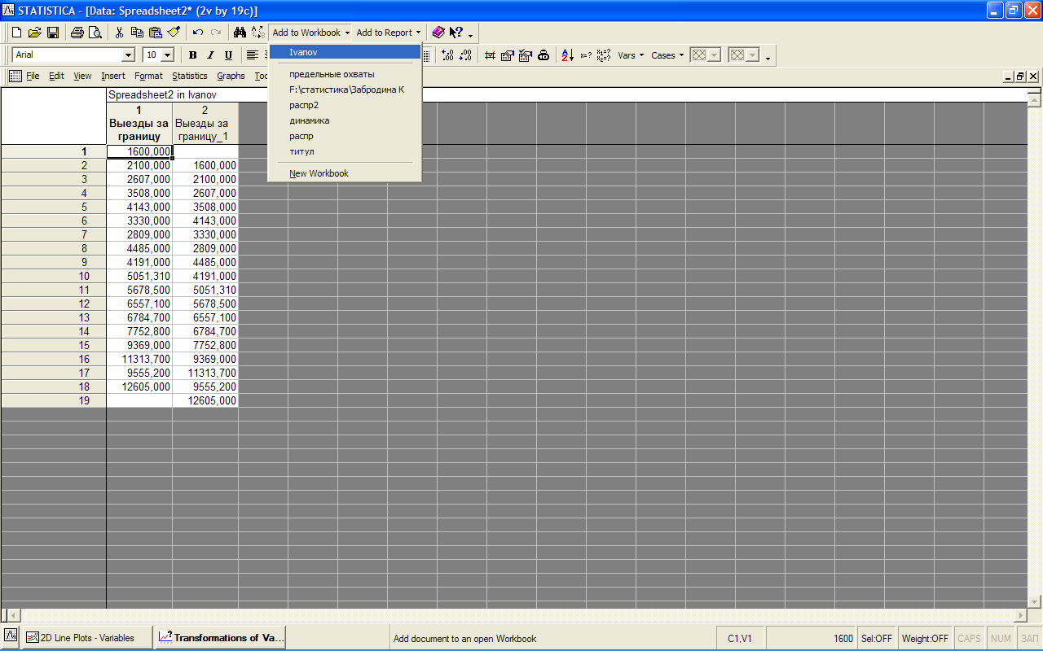Switch to 2D Line Plots - Variables window

(x=88, y=638)
